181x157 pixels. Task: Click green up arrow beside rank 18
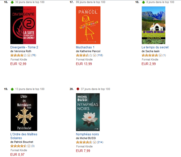143,2
